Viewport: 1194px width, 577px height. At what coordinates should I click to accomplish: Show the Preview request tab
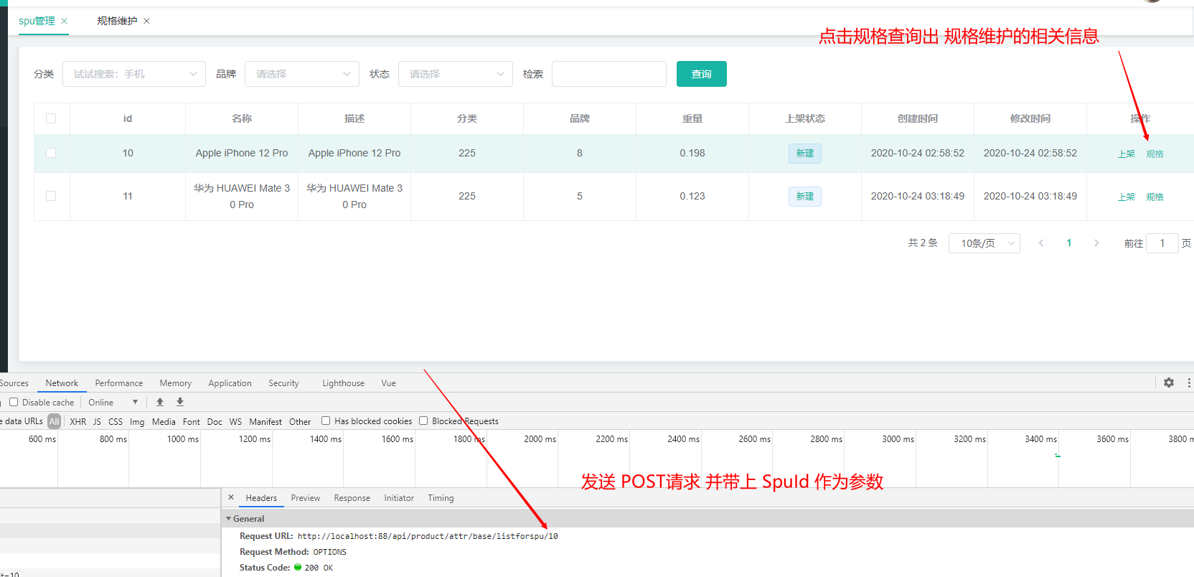306,498
